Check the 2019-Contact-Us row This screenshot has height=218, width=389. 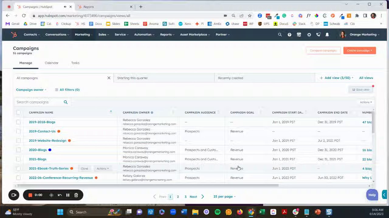coord(19,131)
